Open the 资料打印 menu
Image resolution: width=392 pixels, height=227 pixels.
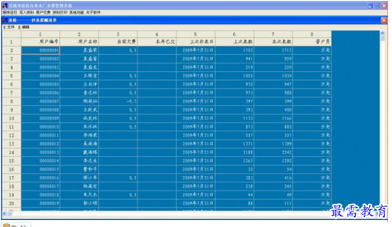point(60,12)
